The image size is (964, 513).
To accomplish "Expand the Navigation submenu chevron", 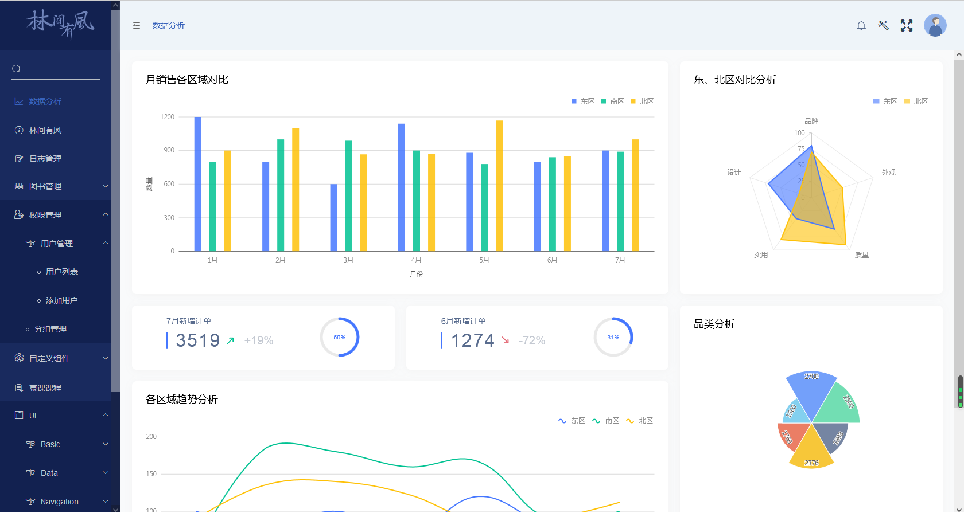I will (106, 502).
